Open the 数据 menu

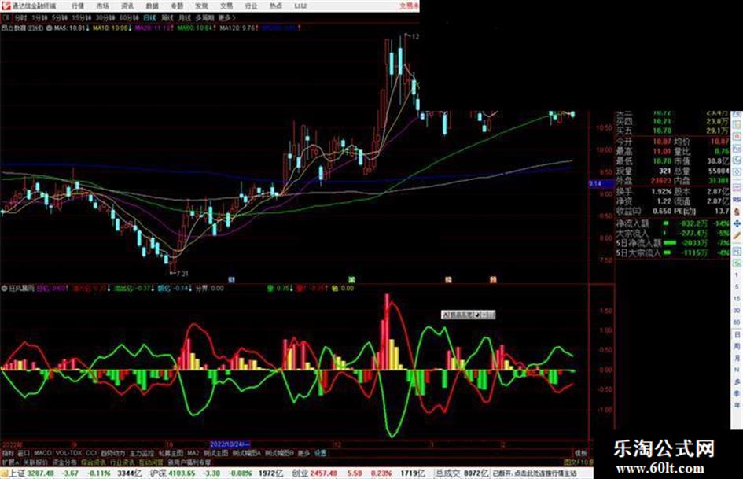coord(152,6)
